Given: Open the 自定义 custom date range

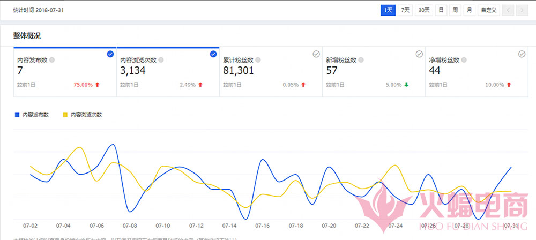Looking at the screenshot, I should pyautogui.click(x=489, y=10).
